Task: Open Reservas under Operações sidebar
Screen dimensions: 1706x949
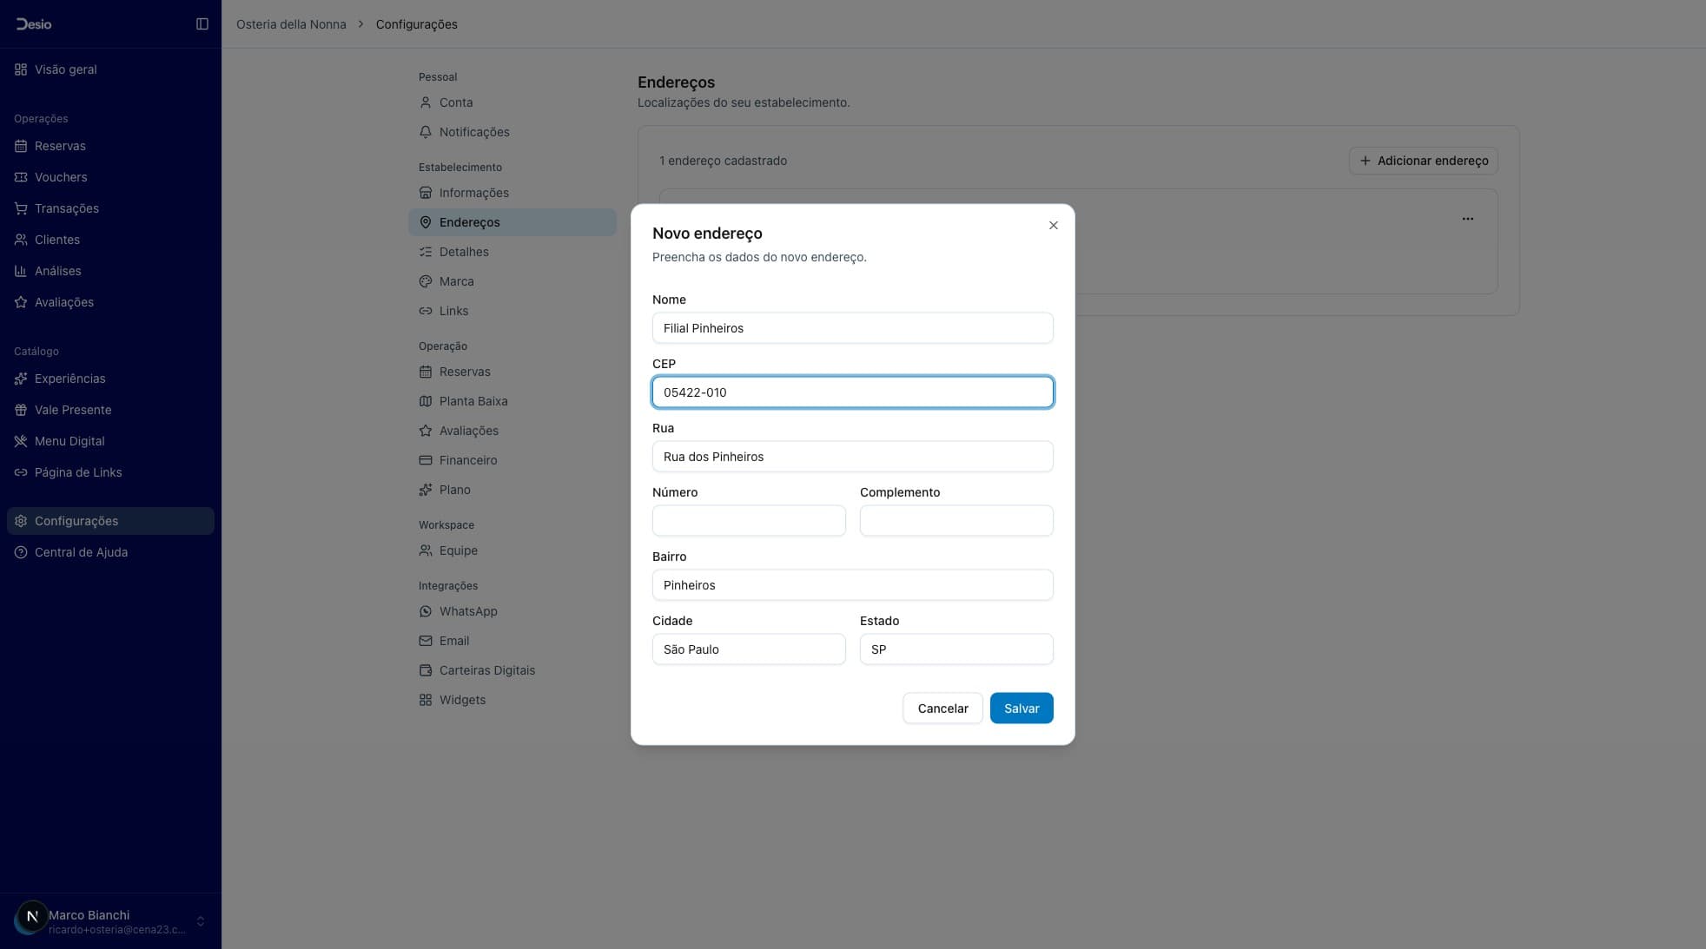Action: coord(110,146)
